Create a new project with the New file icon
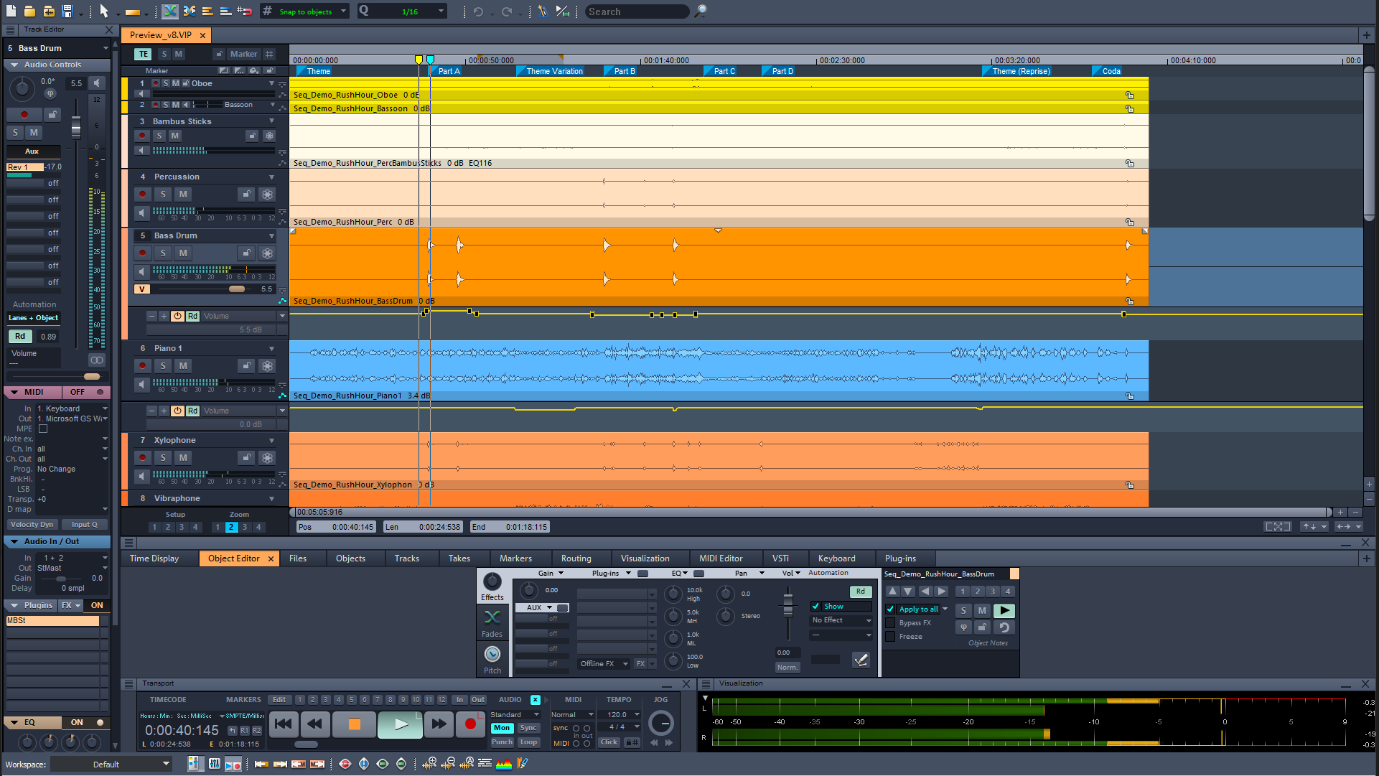Screen dimensions: 1379x776 pyautogui.click(x=11, y=11)
